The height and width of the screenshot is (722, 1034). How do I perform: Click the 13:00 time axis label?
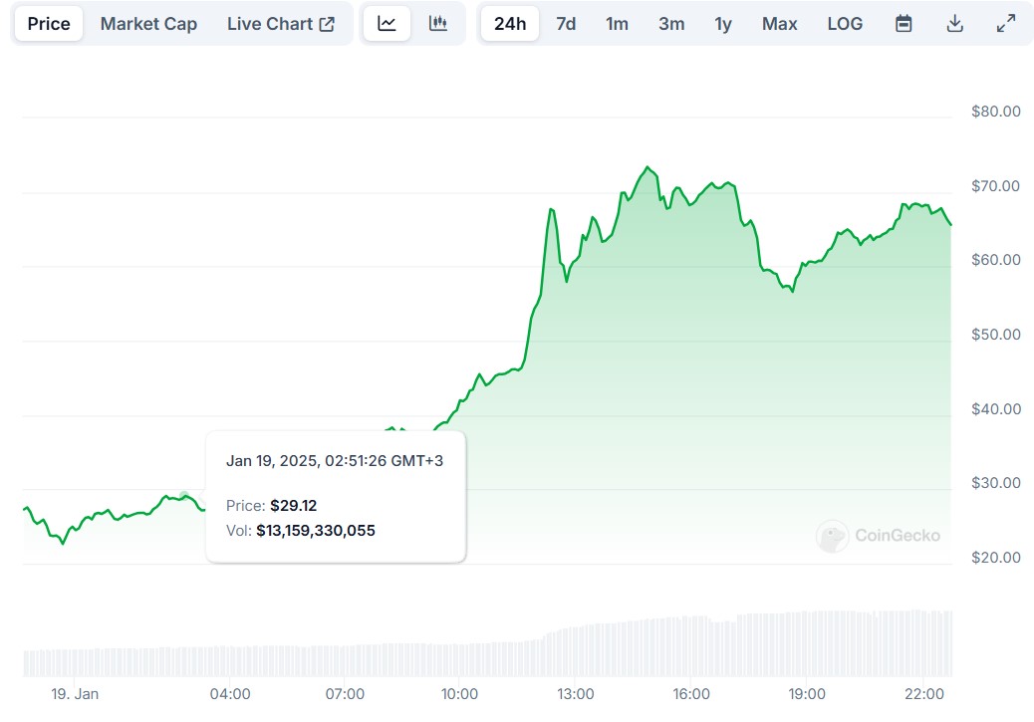click(576, 694)
